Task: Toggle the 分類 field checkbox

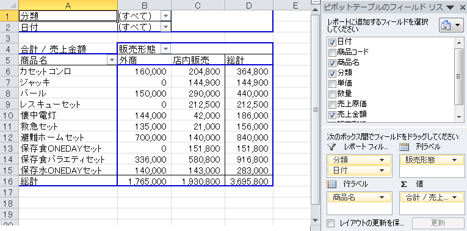Action: (332, 73)
